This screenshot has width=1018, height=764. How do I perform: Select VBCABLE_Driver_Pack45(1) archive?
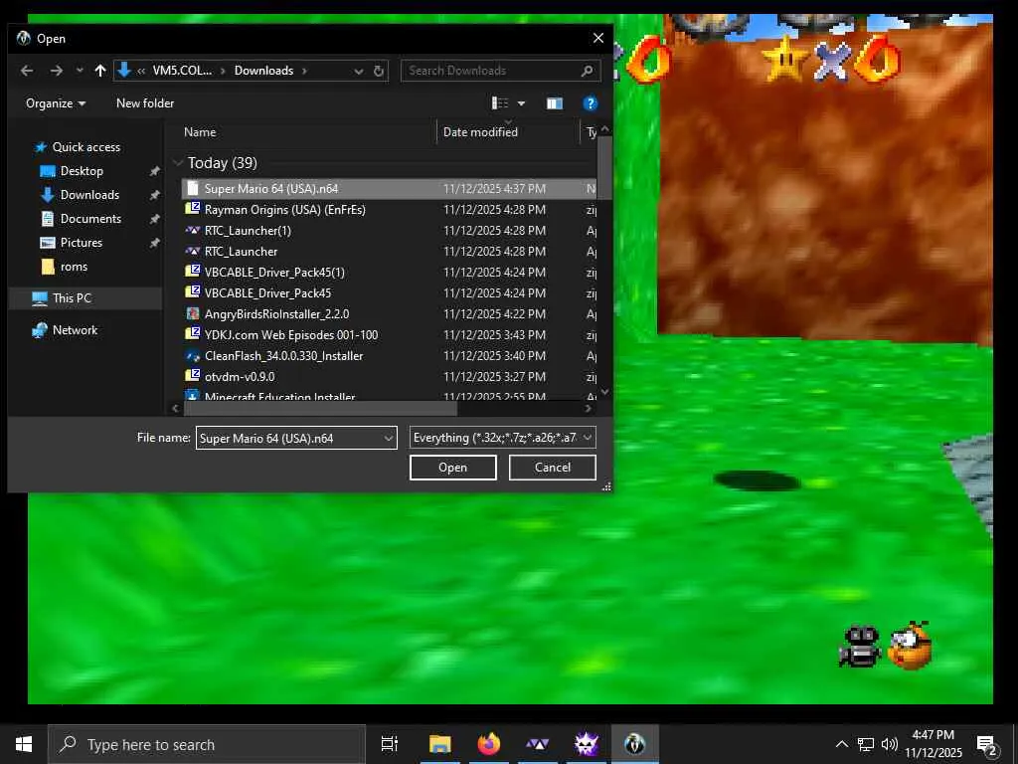[x=389, y=272]
